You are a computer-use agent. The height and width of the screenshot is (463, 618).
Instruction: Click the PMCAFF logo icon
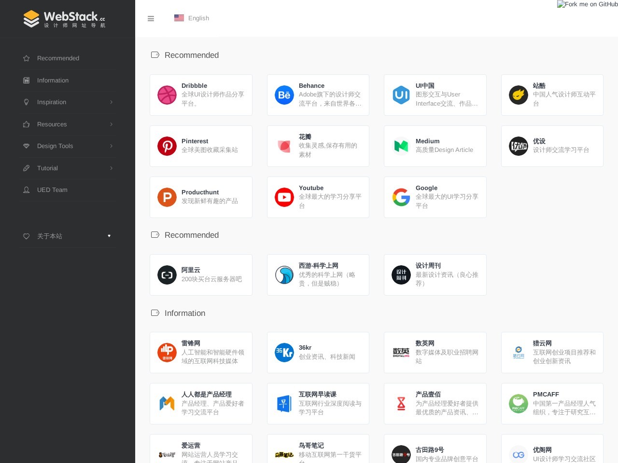[x=519, y=404]
